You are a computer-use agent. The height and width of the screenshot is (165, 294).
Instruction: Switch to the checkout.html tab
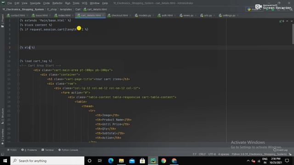coord(119,15)
